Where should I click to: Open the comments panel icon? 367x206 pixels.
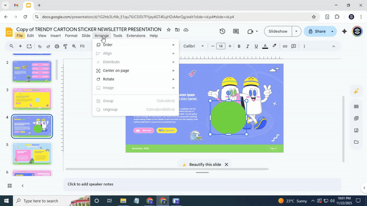236,31
